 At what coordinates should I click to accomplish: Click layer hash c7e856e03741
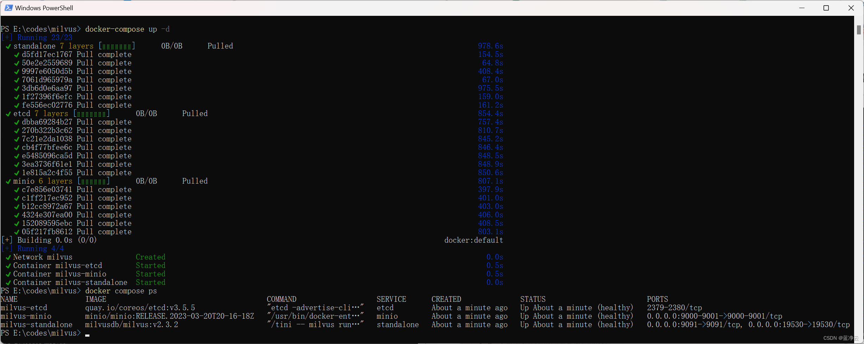tap(47, 190)
